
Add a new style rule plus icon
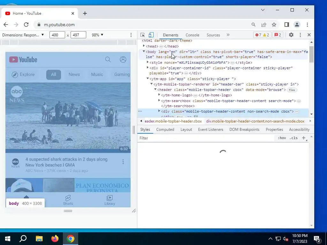tap(304, 138)
